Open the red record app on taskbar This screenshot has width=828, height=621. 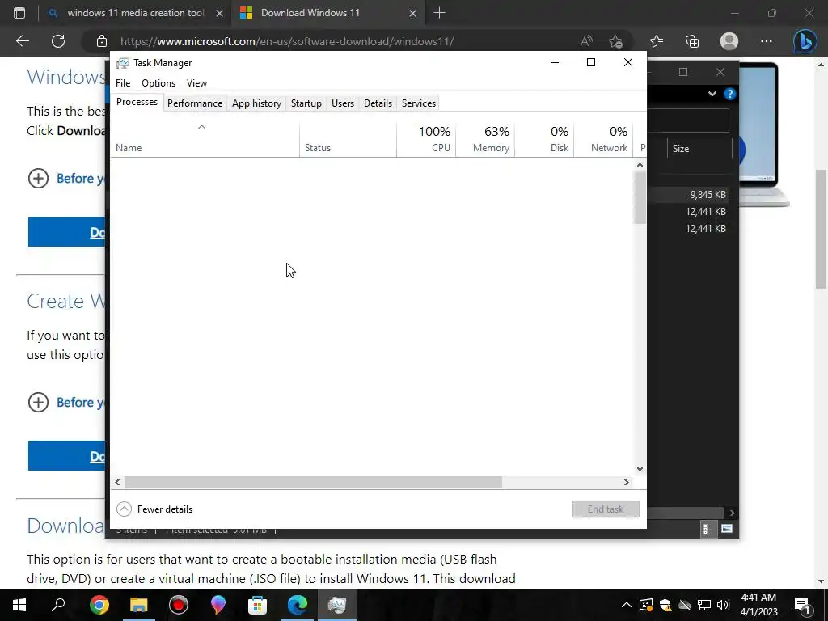(179, 605)
